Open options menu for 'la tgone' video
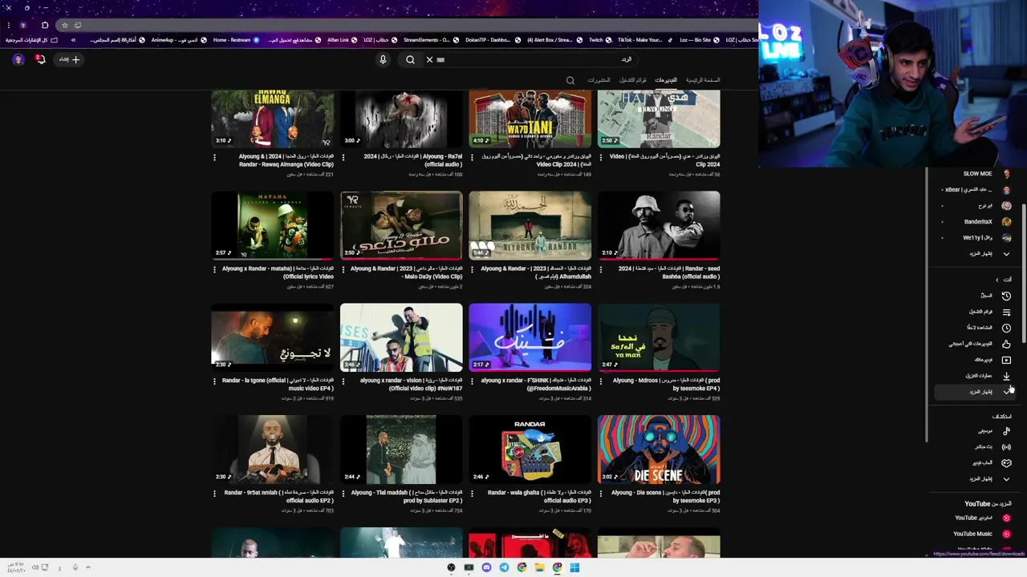 click(214, 381)
